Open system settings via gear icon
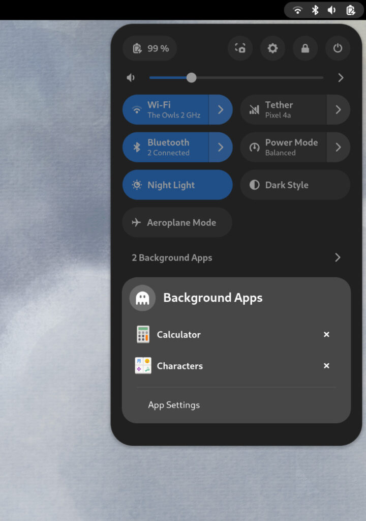Image resolution: width=366 pixels, height=521 pixels. (x=273, y=48)
